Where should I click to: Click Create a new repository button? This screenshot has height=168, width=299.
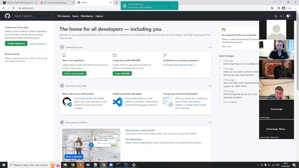(74, 74)
